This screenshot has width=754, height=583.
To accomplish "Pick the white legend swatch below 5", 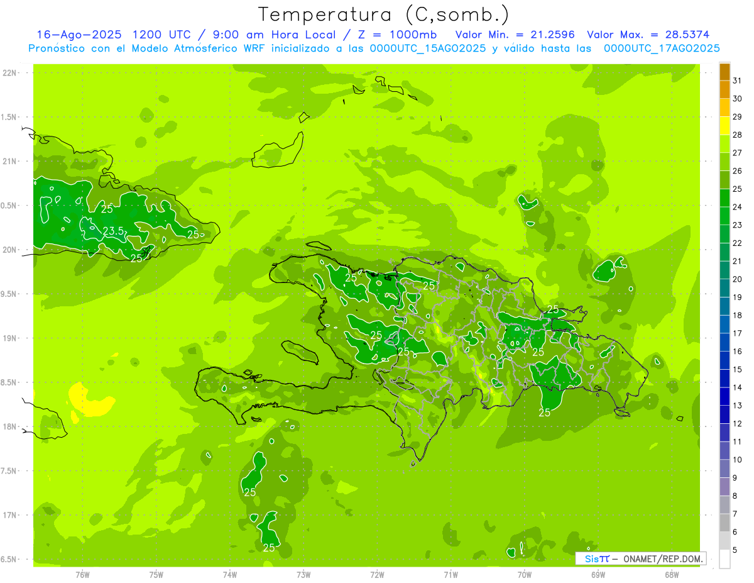I will point(724,559).
